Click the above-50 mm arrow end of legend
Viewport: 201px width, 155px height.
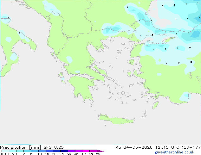pyautogui.click(x=101, y=151)
